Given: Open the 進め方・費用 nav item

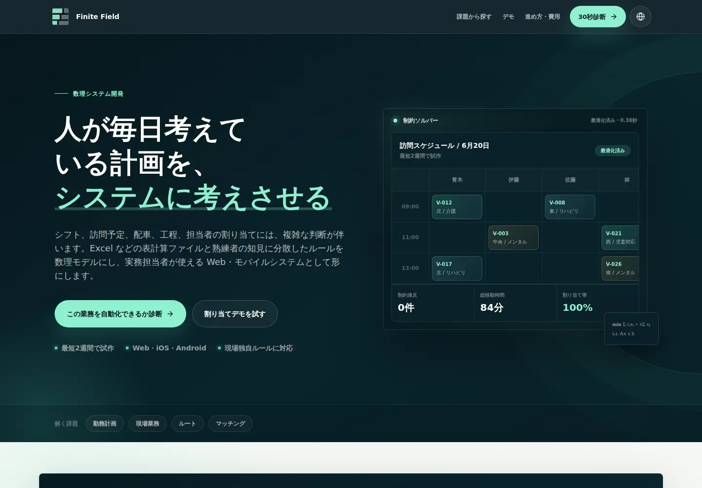Looking at the screenshot, I should pyautogui.click(x=542, y=17).
